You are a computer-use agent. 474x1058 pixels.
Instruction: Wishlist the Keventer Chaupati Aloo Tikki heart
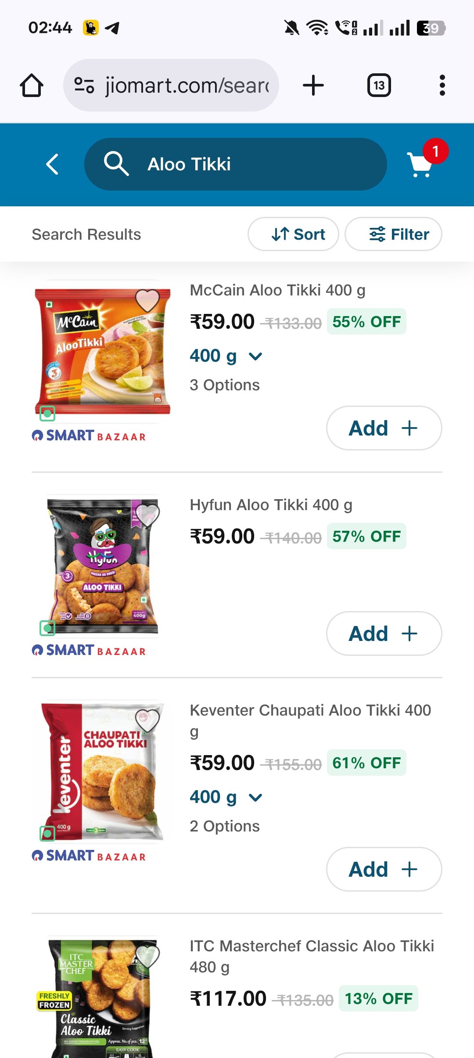(147, 720)
